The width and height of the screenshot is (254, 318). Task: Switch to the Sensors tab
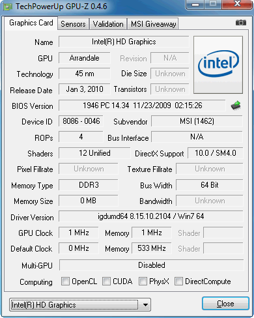pos(73,24)
